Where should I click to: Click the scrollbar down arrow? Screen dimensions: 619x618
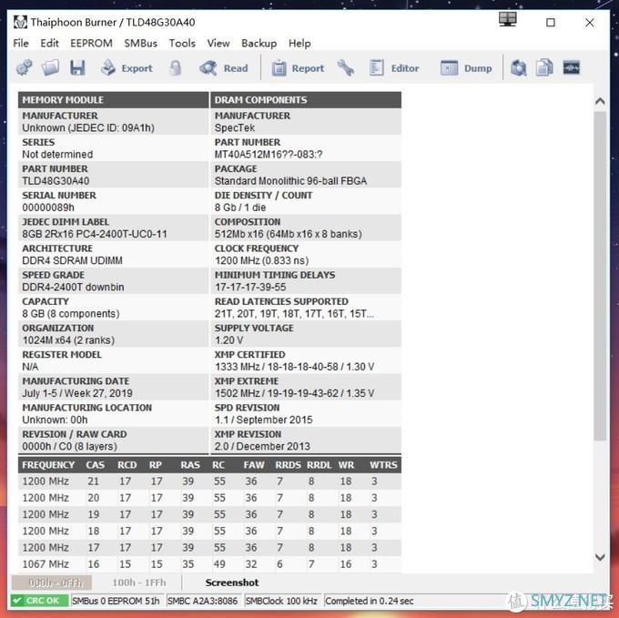pos(600,557)
